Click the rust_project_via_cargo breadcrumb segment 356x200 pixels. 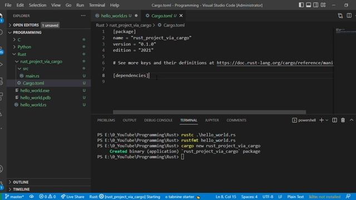click(x=130, y=25)
